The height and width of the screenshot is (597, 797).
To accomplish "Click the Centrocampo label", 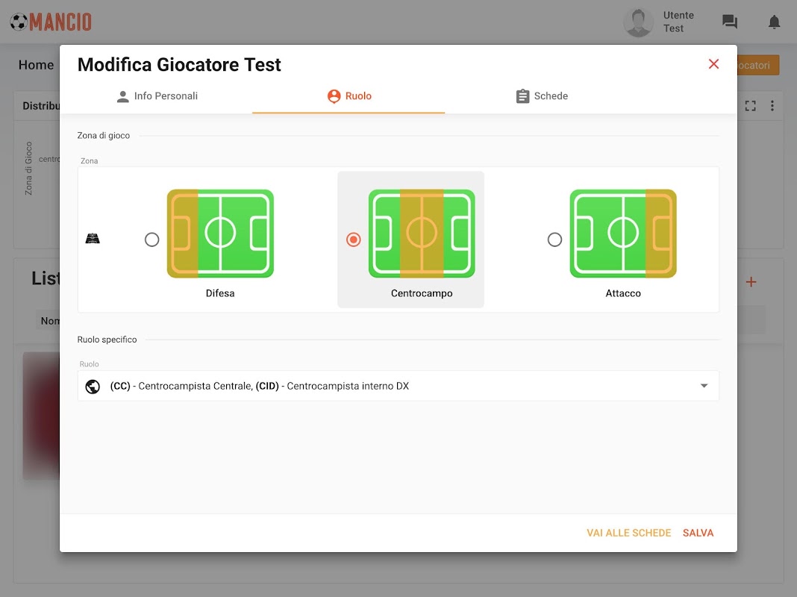I will click(x=422, y=293).
